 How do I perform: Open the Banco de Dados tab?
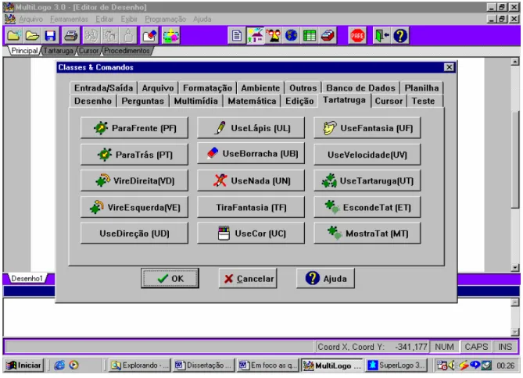point(360,88)
